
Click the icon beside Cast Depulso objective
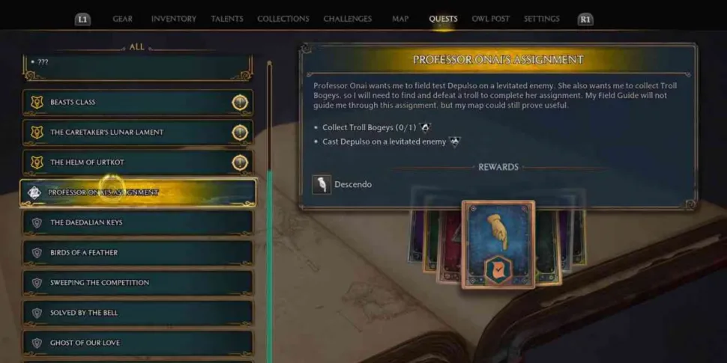[x=455, y=141]
